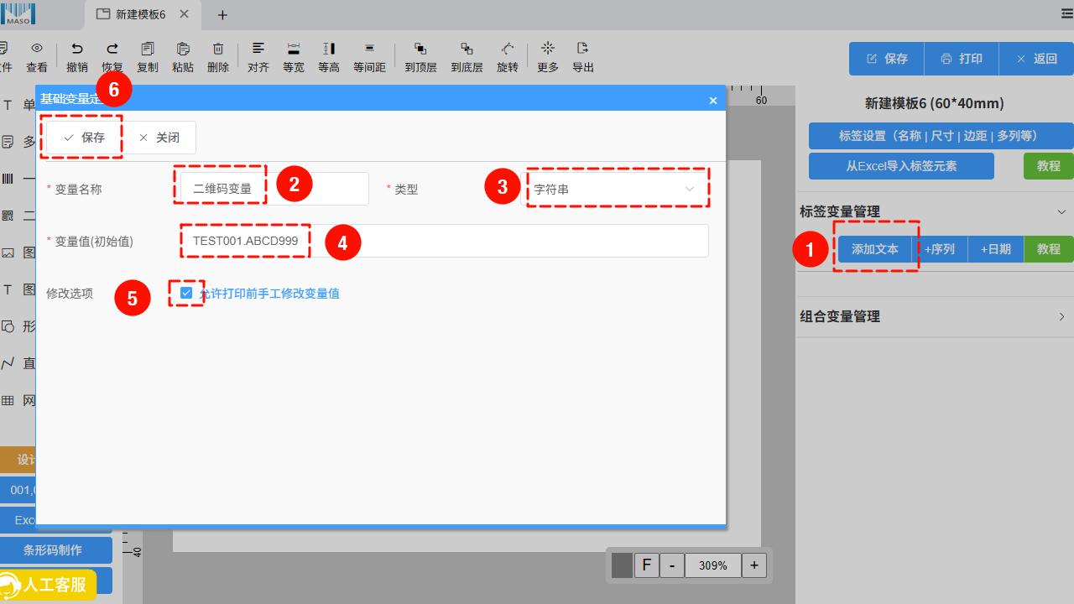The image size is (1074, 604).
Task: Open a new tab with plus button
Action: pos(222,15)
